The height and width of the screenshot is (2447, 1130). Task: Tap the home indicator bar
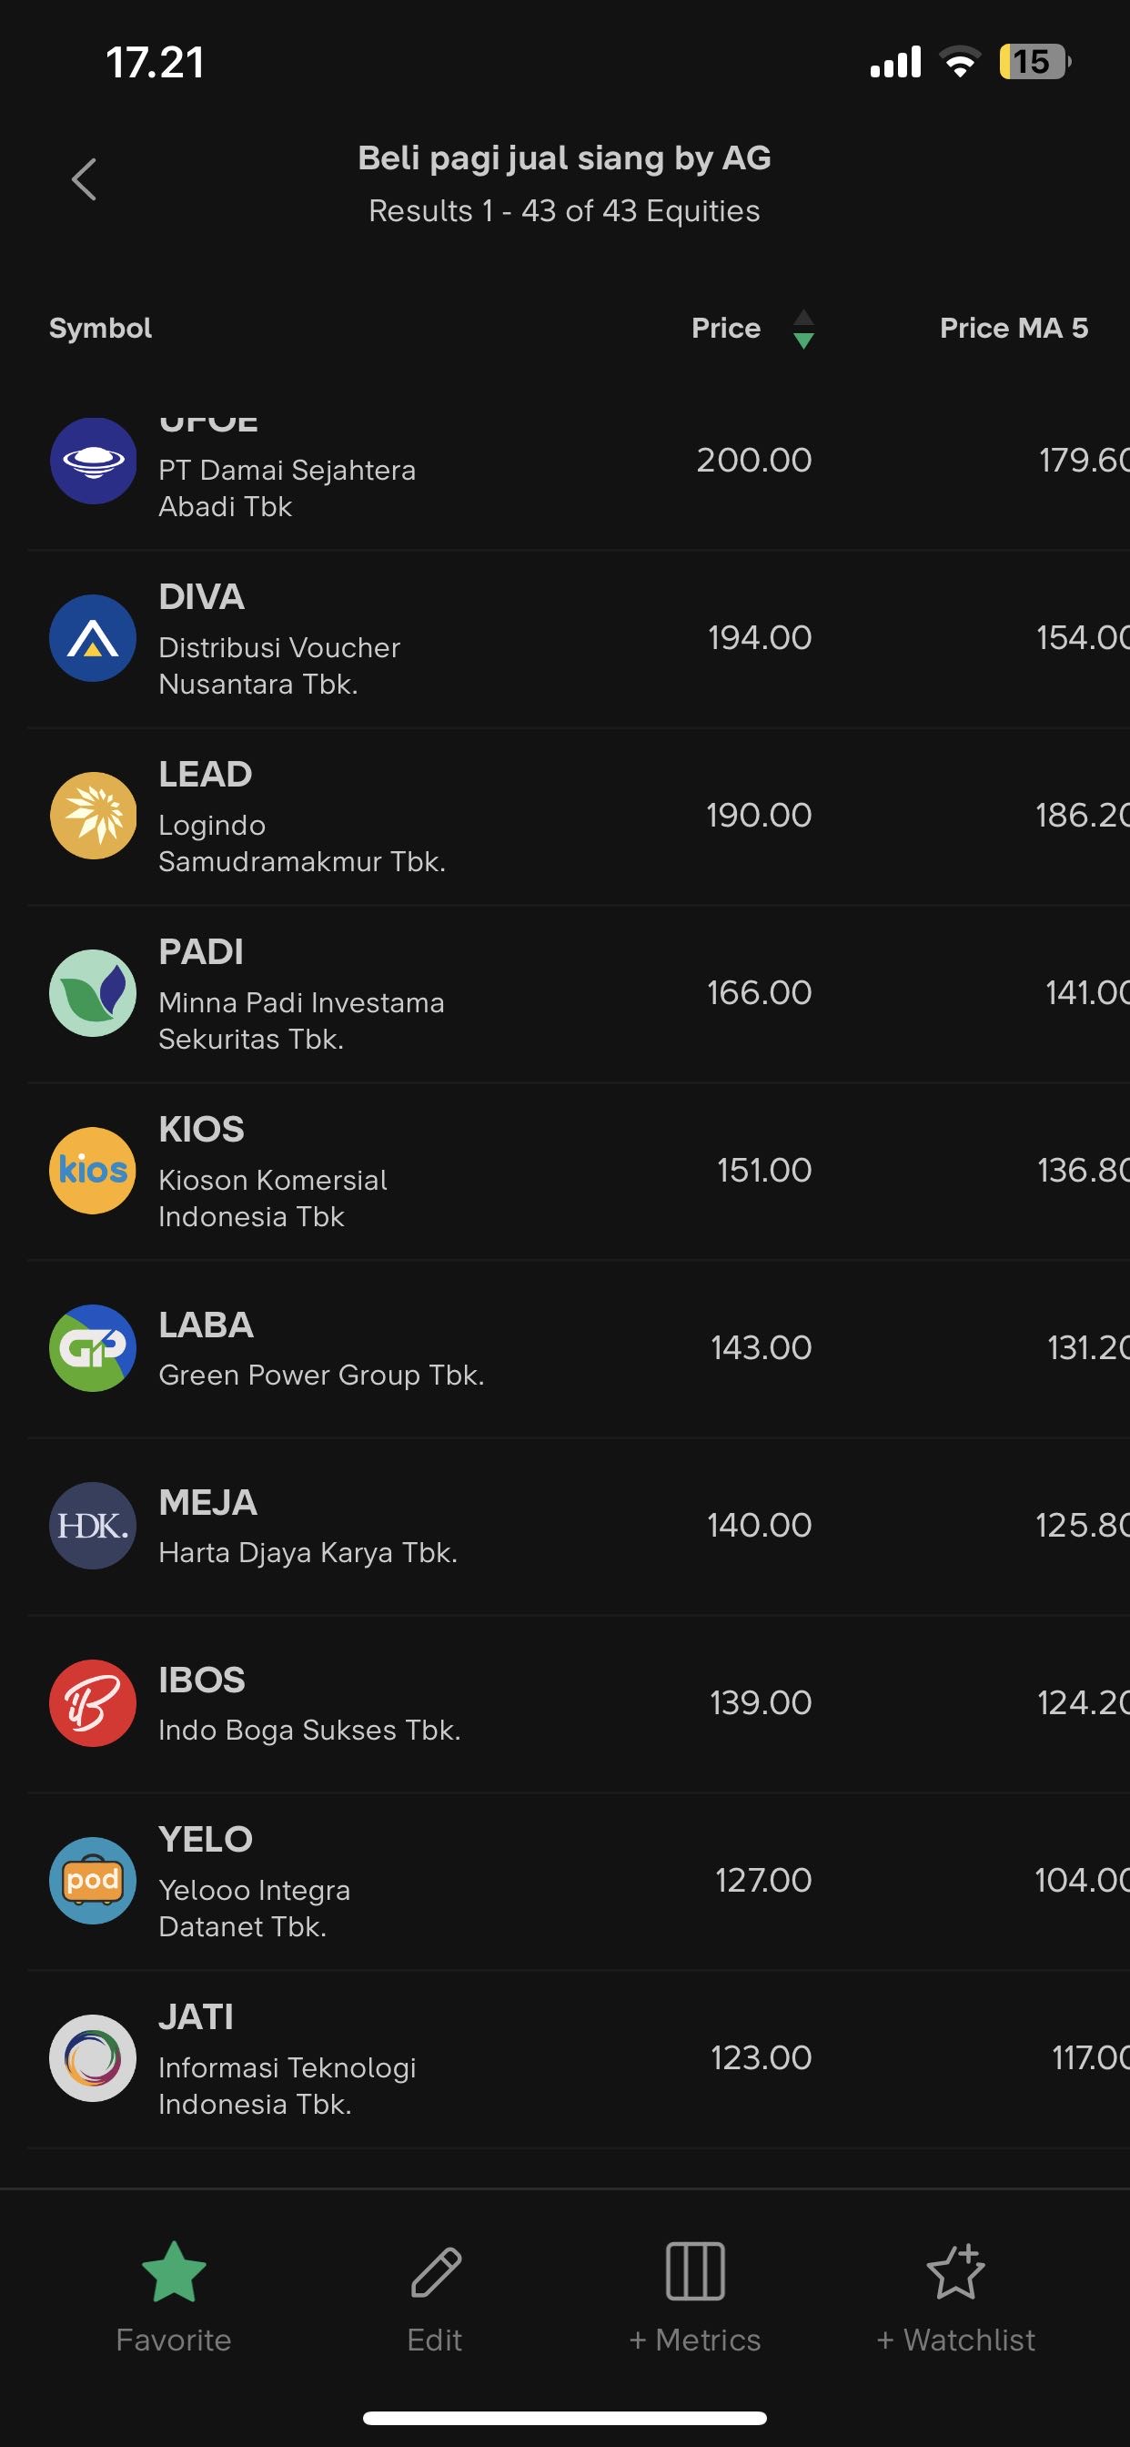click(x=565, y=2418)
